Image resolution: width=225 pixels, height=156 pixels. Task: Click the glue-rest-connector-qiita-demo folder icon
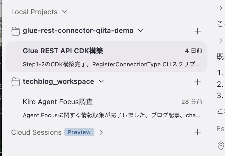pos(16,31)
